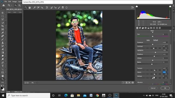Pick the White Balance eyedropper tool
This screenshot has width=175, height=98.
(x=34, y=8)
